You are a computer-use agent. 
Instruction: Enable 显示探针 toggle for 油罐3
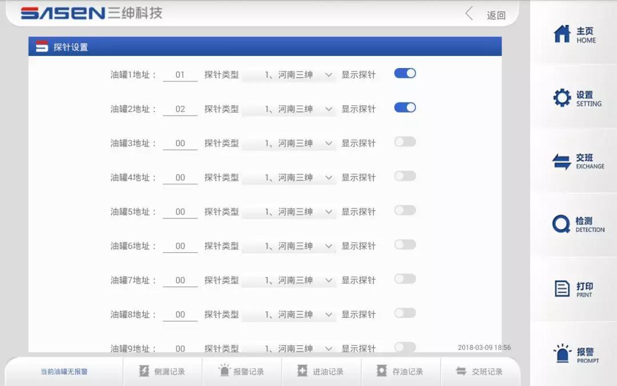pos(405,142)
